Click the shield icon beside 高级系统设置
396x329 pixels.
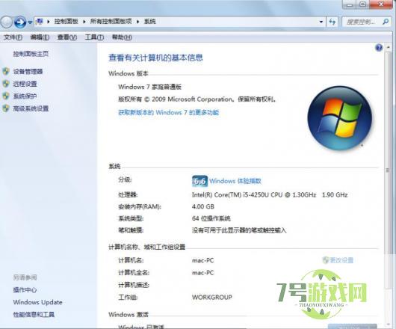[6, 108]
